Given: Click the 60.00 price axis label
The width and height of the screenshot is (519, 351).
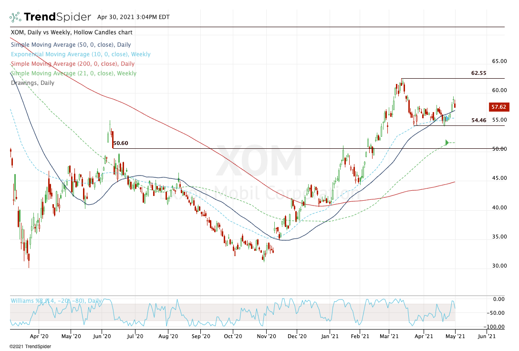Looking at the screenshot, I should click(499, 90).
